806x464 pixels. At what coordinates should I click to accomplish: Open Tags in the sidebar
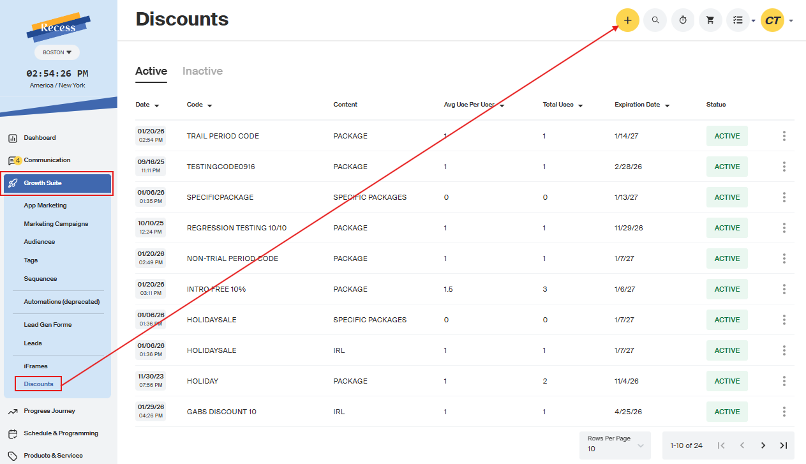click(31, 260)
